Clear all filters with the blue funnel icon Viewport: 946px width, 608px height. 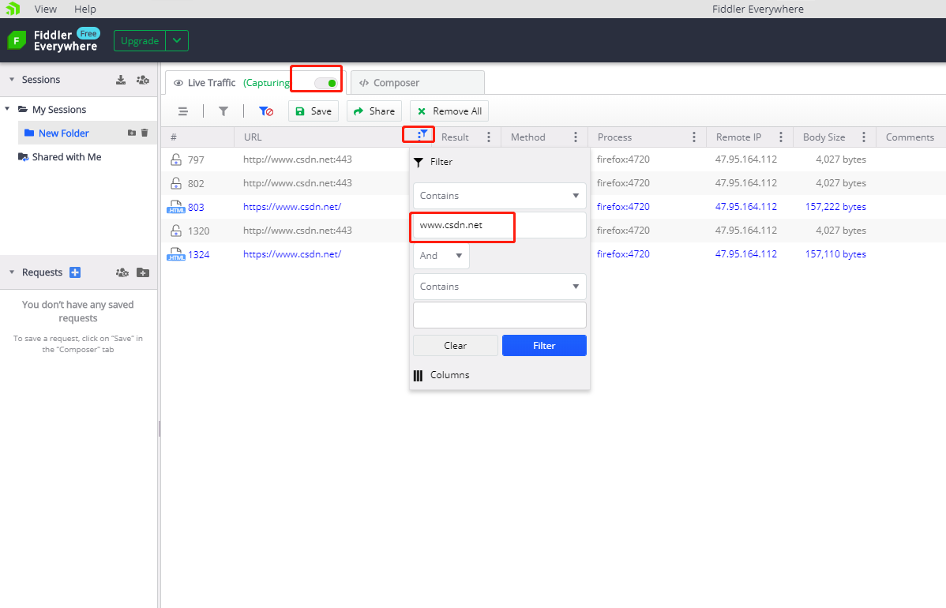[265, 111]
